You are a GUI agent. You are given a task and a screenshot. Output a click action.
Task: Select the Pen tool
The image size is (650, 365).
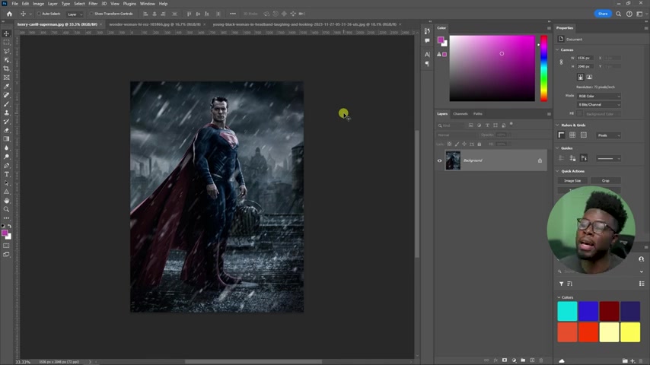pyautogui.click(x=6, y=166)
